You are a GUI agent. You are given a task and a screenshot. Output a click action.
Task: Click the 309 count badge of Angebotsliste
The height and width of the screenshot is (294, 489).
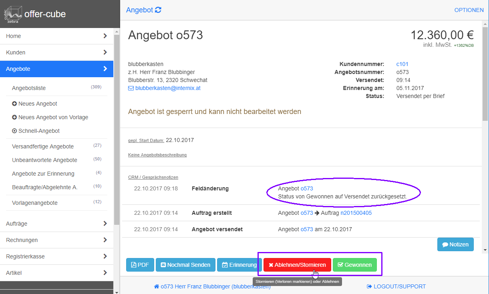click(96, 87)
